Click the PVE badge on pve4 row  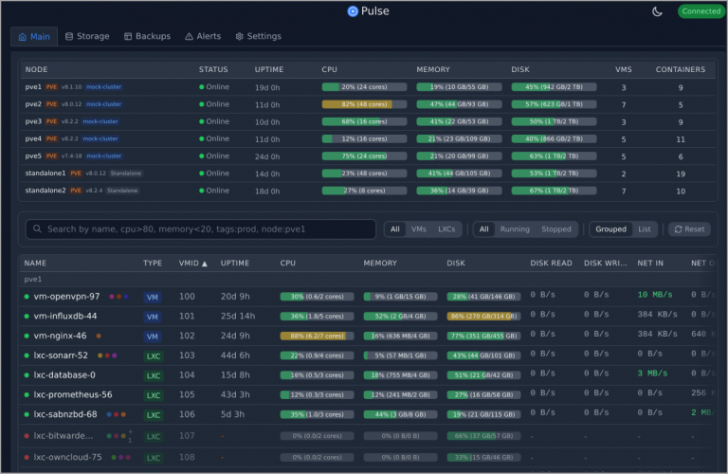point(51,138)
